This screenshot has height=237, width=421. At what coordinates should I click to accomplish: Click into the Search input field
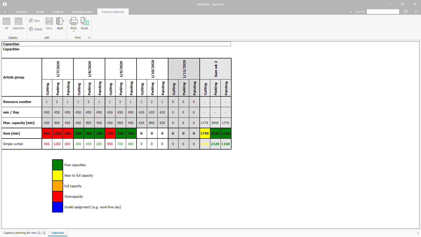point(383,12)
